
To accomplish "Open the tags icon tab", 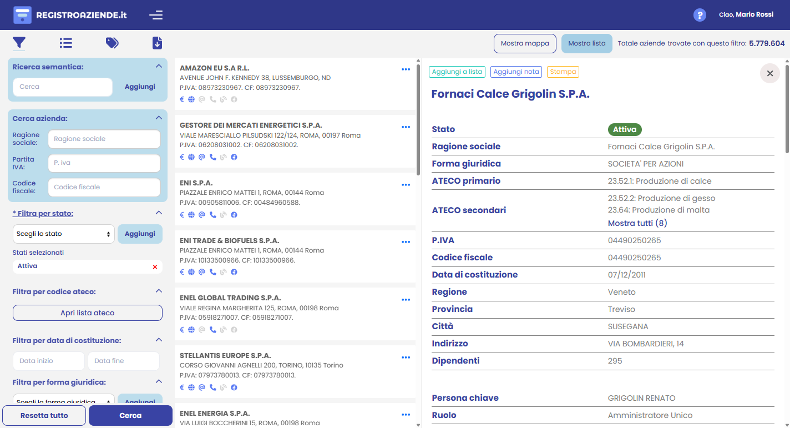I will (112, 43).
